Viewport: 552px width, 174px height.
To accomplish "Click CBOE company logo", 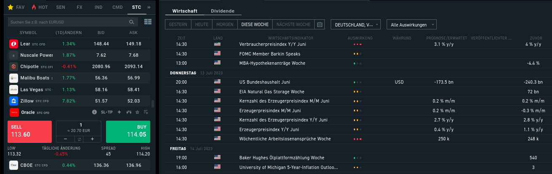I will 13,165.
